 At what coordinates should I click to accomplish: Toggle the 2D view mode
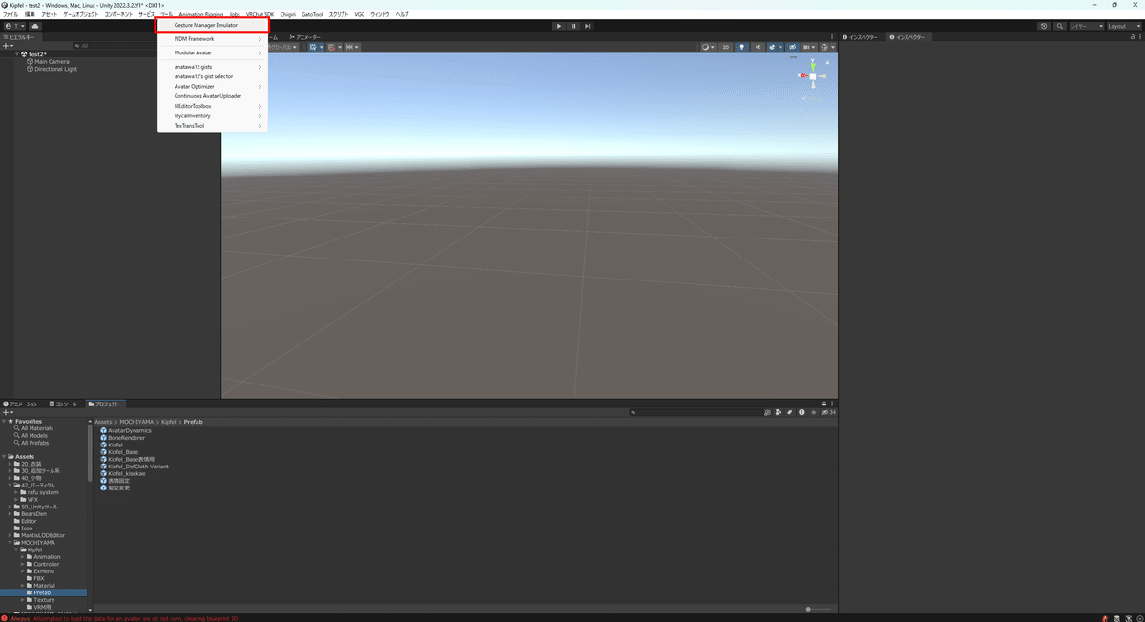click(726, 46)
